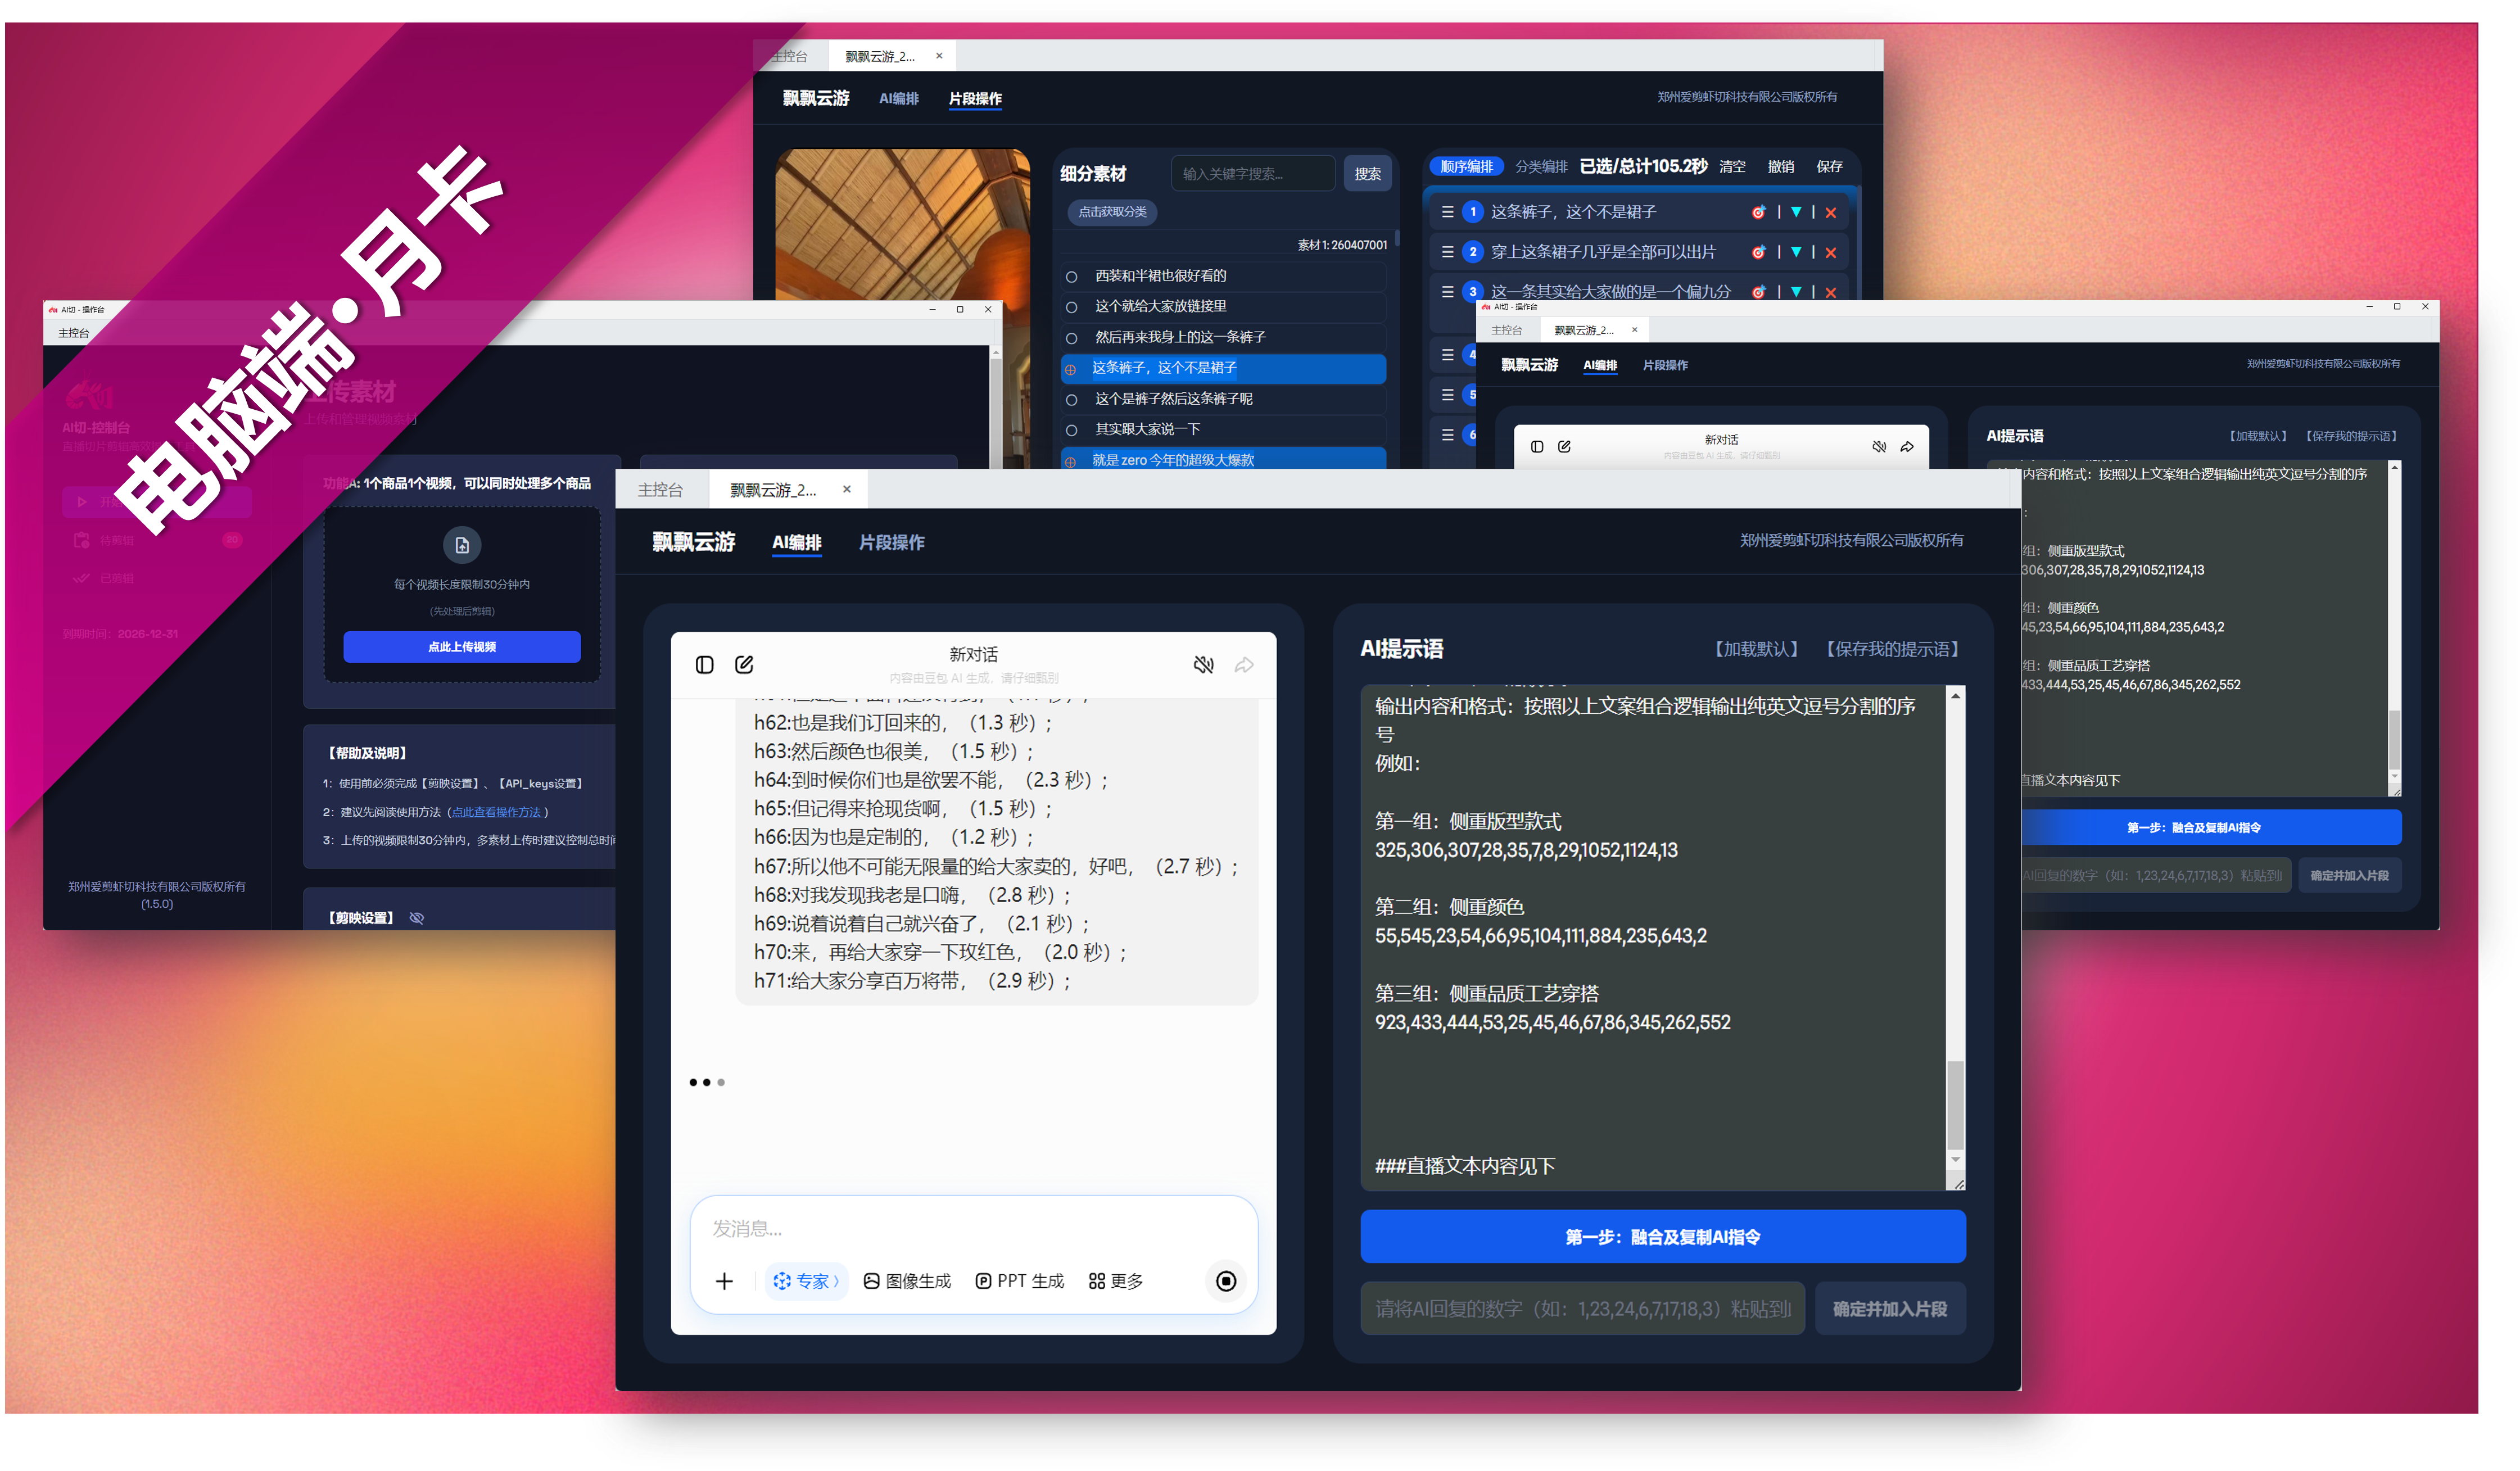The height and width of the screenshot is (1471, 2520).
Task: Click the 请将AI回复的数字 input in front window
Action: point(1582,1309)
